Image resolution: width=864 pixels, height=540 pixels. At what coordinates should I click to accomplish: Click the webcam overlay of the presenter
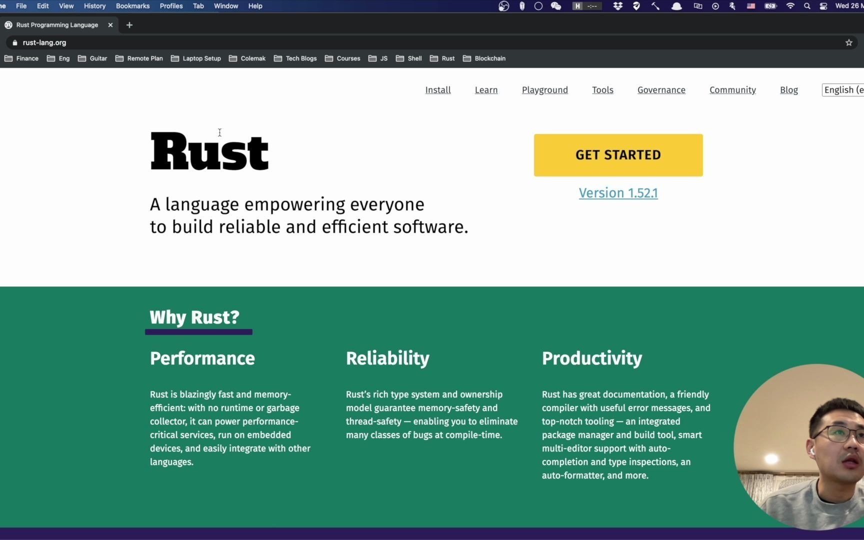coord(799,447)
